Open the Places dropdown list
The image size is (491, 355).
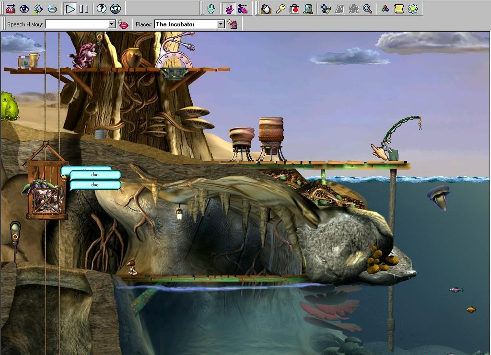click(x=221, y=24)
